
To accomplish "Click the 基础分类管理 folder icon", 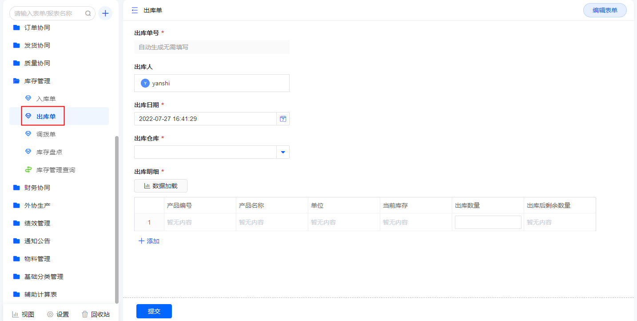I will coord(16,277).
